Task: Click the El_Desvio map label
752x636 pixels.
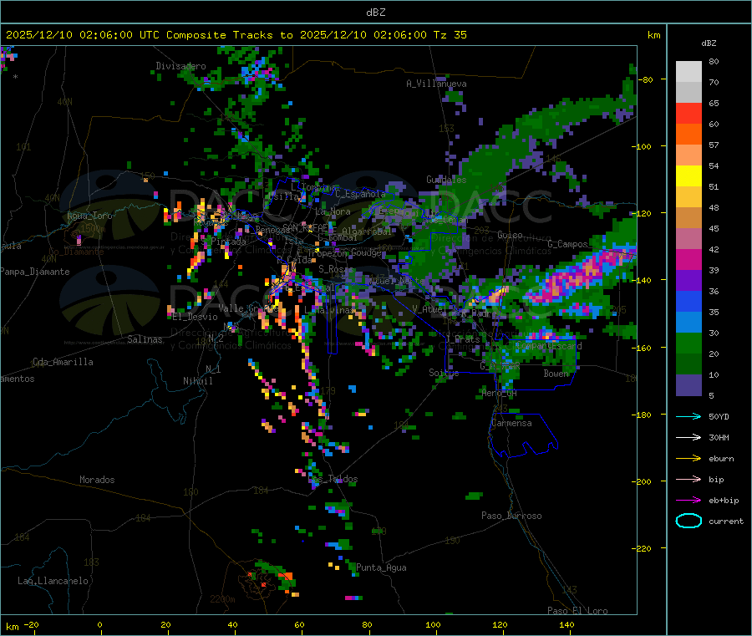Action: [x=195, y=317]
